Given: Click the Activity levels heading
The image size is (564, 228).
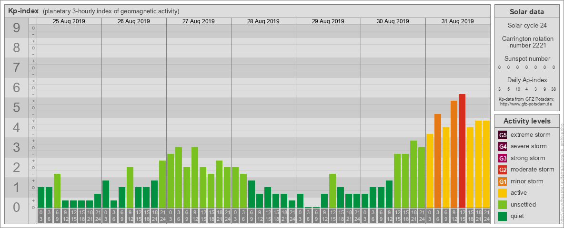Looking at the screenshot, I should pos(527,121).
